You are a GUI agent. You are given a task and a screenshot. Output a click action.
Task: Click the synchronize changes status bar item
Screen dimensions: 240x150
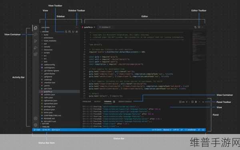click(x=46, y=130)
